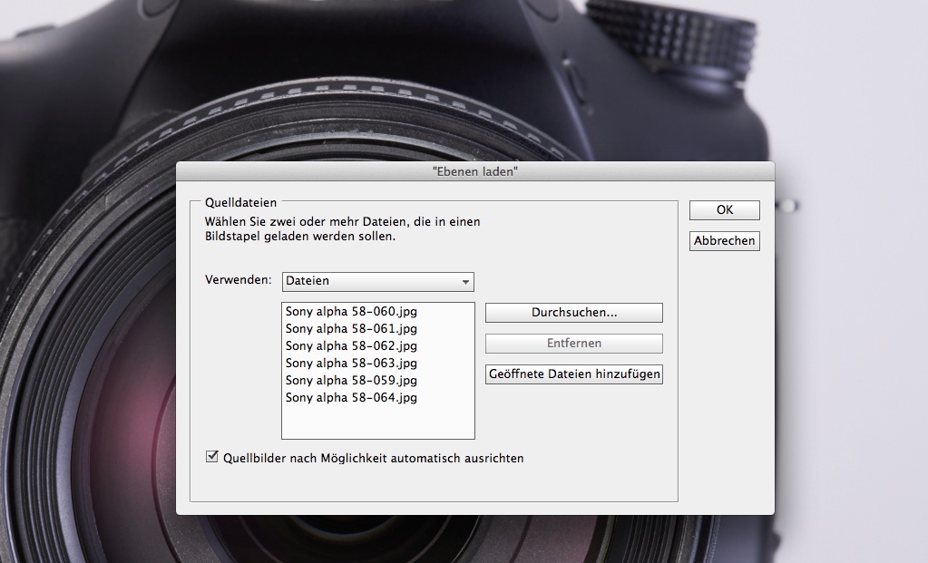Choose file Sony alpha 58-062.jpg

point(351,346)
